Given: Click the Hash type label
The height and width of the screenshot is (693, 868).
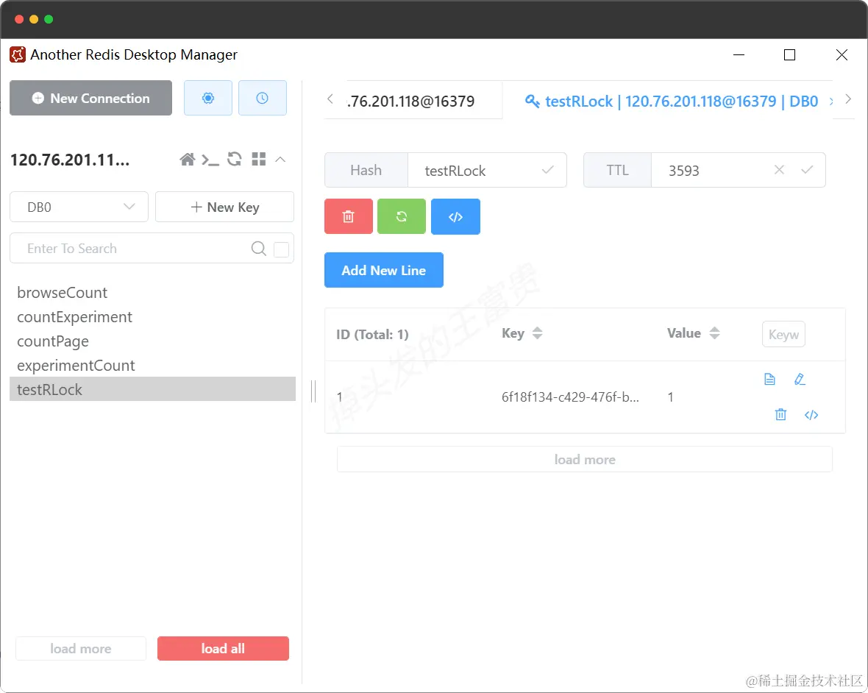Looking at the screenshot, I should pos(366,170).
